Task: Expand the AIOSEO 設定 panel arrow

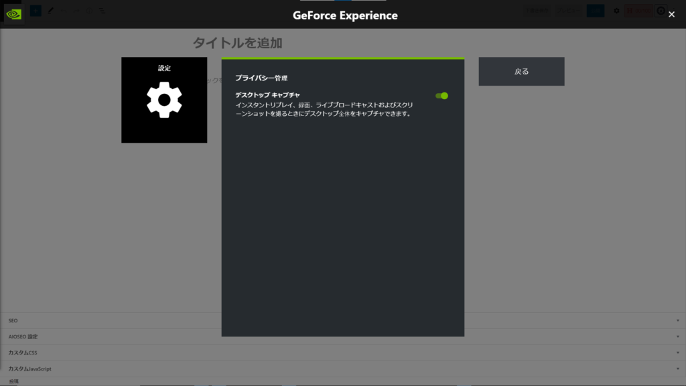Action: 678,336
